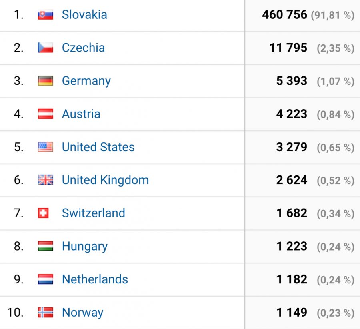
Task: Follow the Norway link
Action: tap(83, 313)
